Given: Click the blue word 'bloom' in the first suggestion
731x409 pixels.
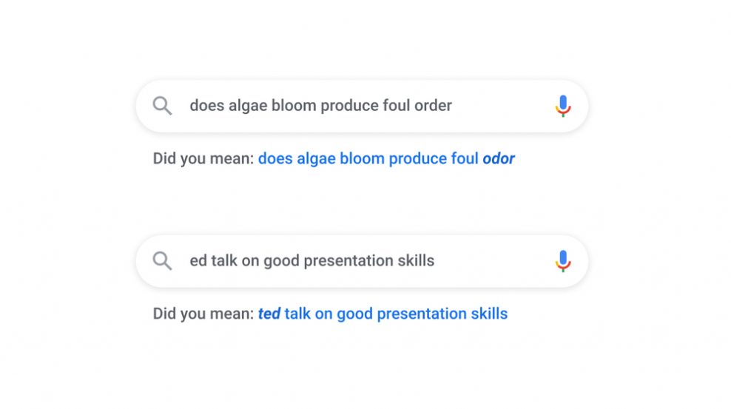Looking at the screenshot, I should point(362,159).
